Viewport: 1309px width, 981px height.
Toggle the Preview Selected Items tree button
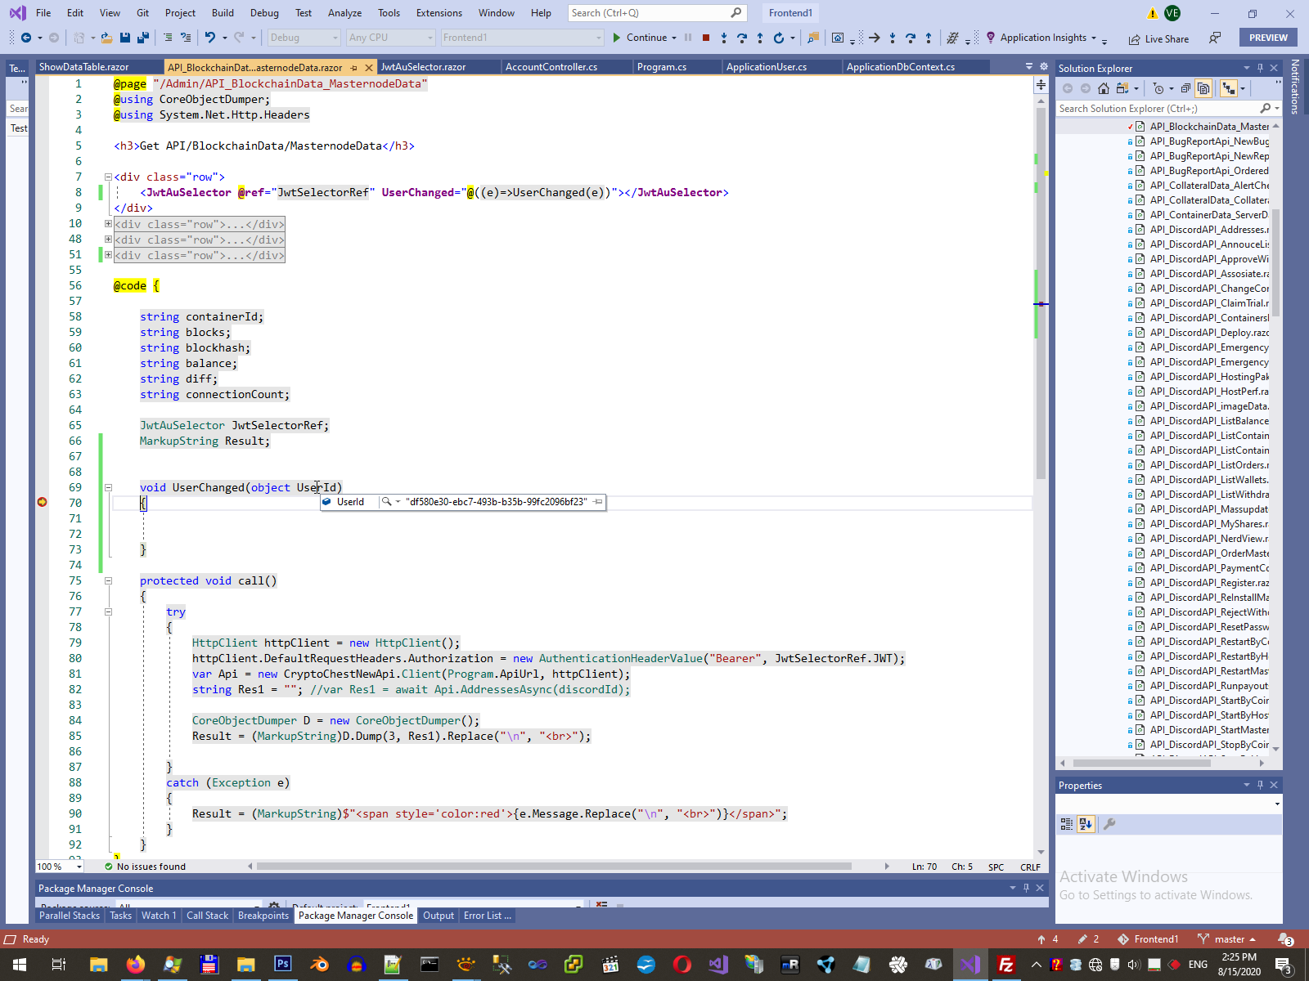[x=1228, y=88]
